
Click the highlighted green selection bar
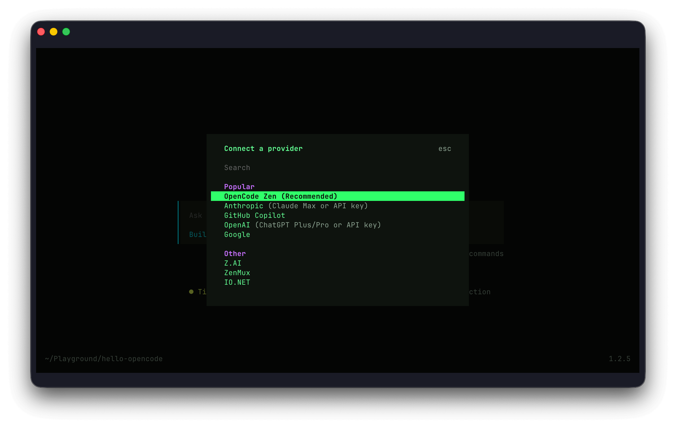pyautogui.click(x=338, y=196)
